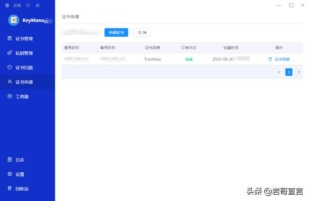This screenshot has width=309, height=201.
Task: Open the 反馈 feedback link
Action: [17, 5]
